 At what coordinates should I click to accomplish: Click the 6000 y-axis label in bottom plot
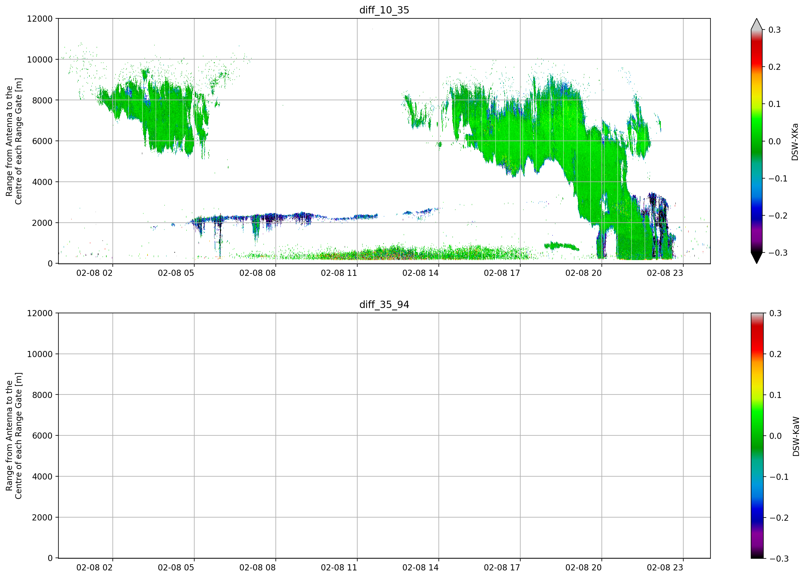42,436
